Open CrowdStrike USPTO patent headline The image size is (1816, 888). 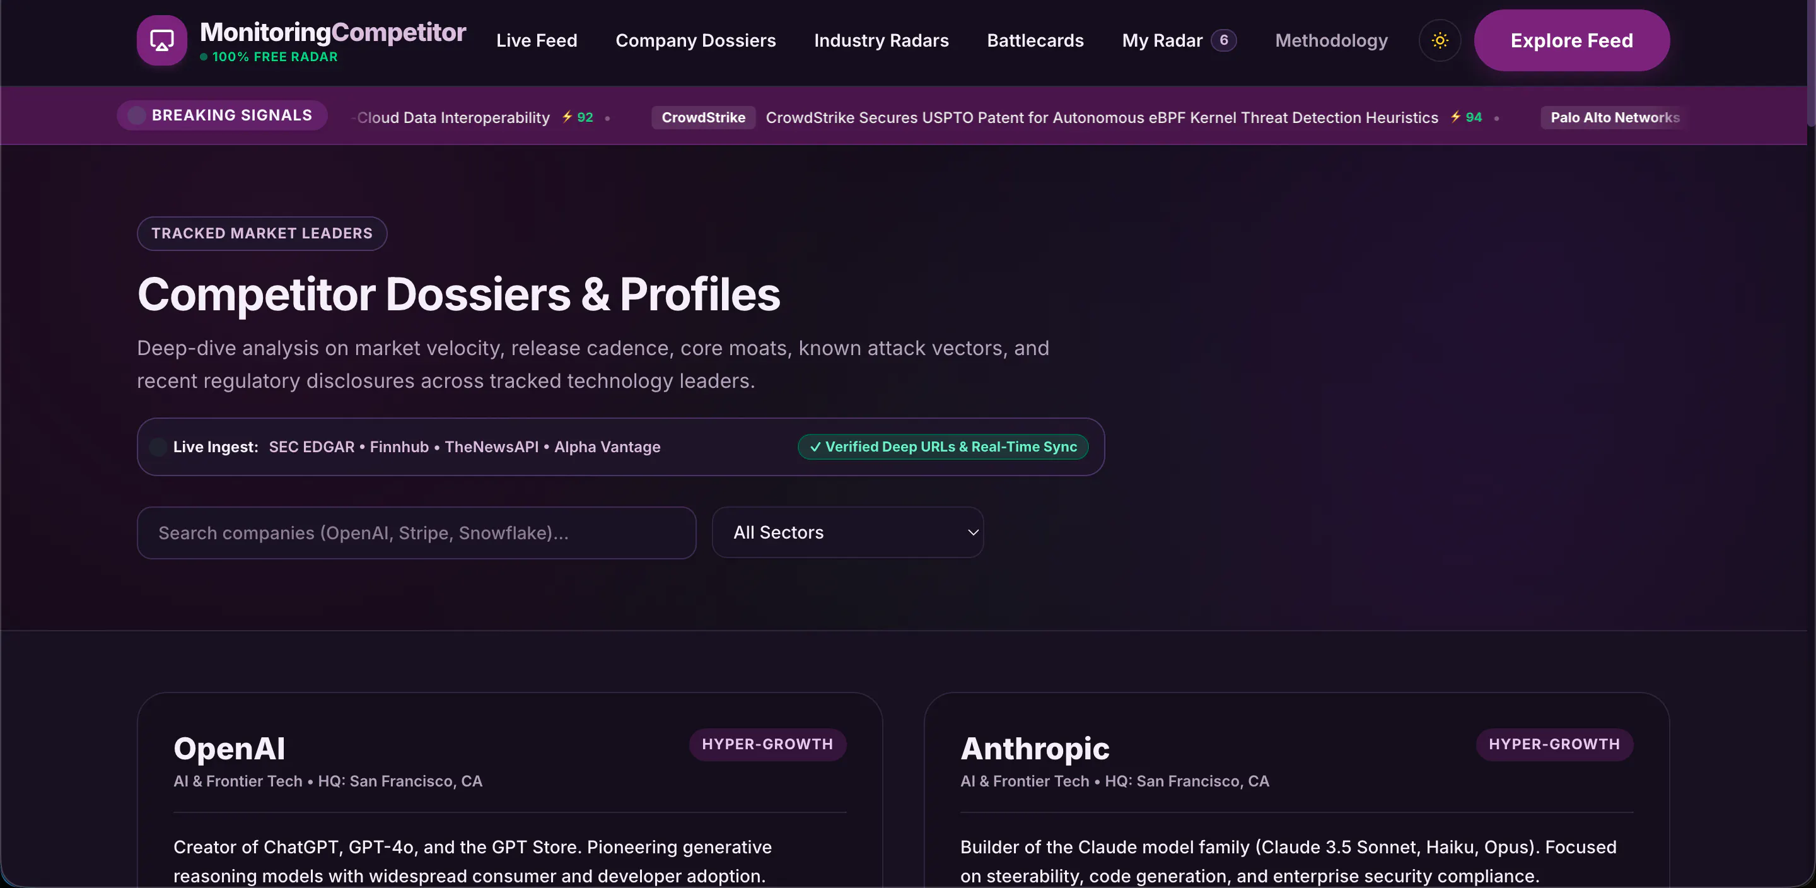[x=1102, y=117]
